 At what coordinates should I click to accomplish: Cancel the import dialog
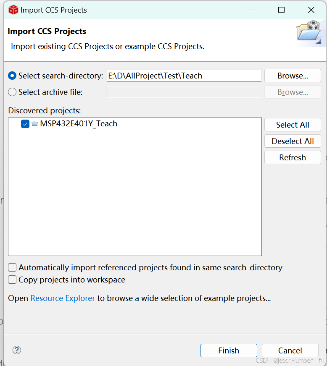290,350
